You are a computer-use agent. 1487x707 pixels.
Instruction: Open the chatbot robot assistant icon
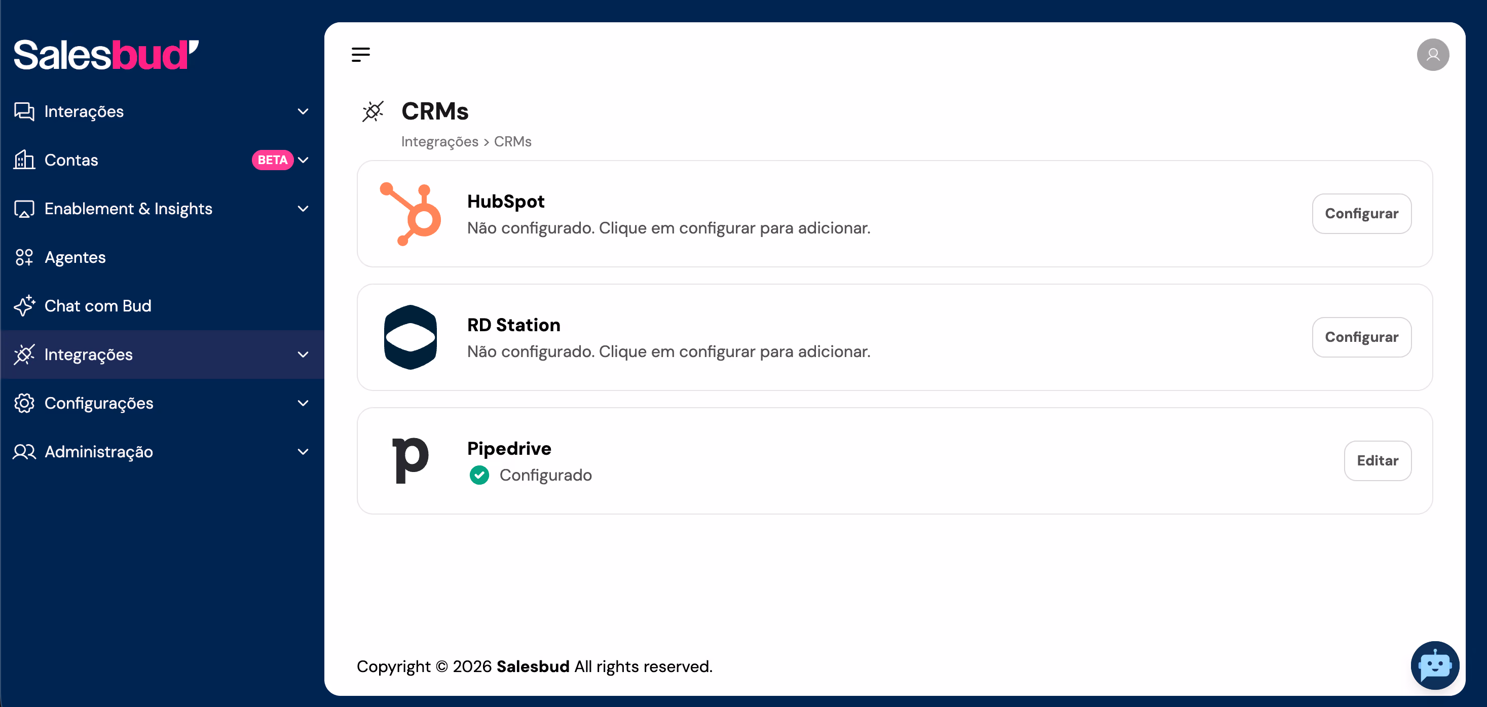coord(1434,665)
